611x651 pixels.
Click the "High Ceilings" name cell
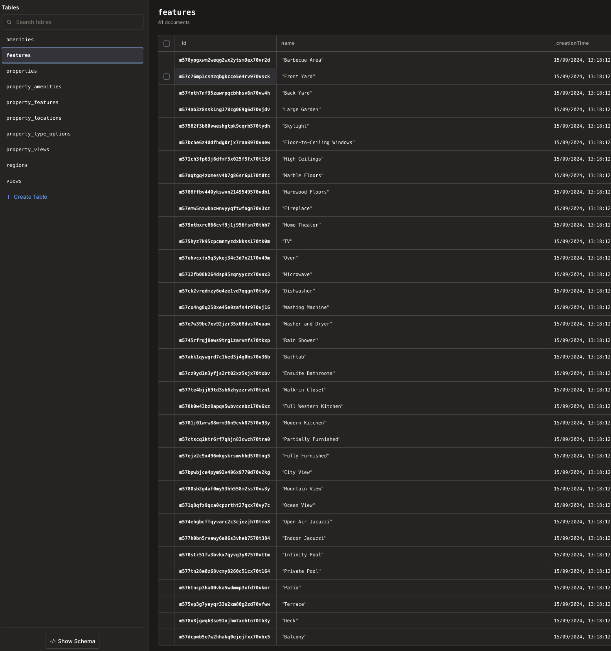413,159
